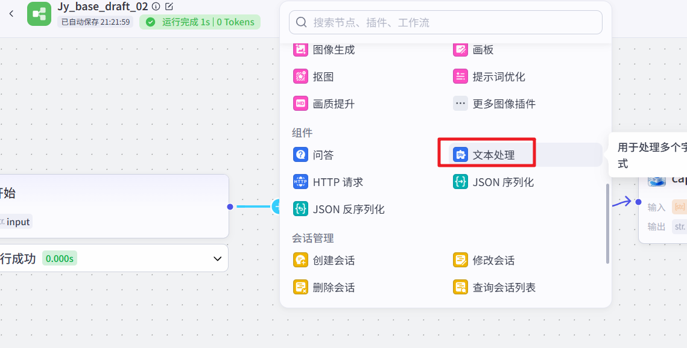
Task: Choose 文本处理 component
Action: coord(493,155)
